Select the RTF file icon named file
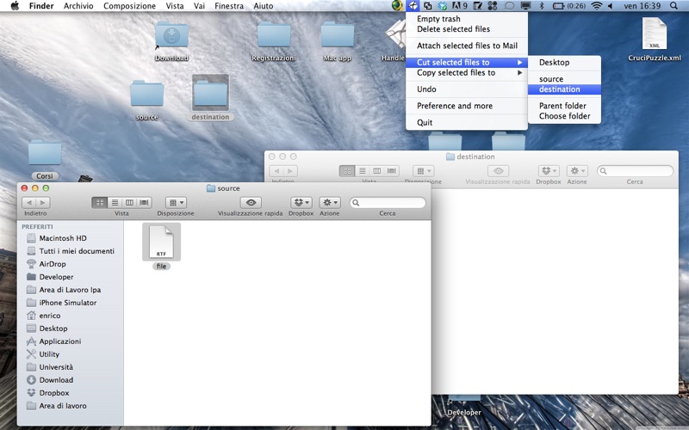 [x=161, y=243]
